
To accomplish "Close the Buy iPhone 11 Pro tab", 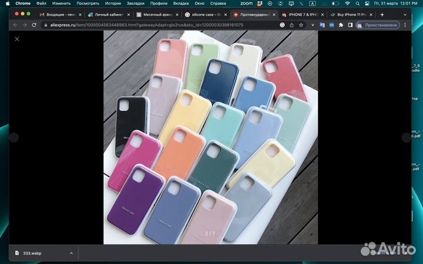I will [371, 15].
